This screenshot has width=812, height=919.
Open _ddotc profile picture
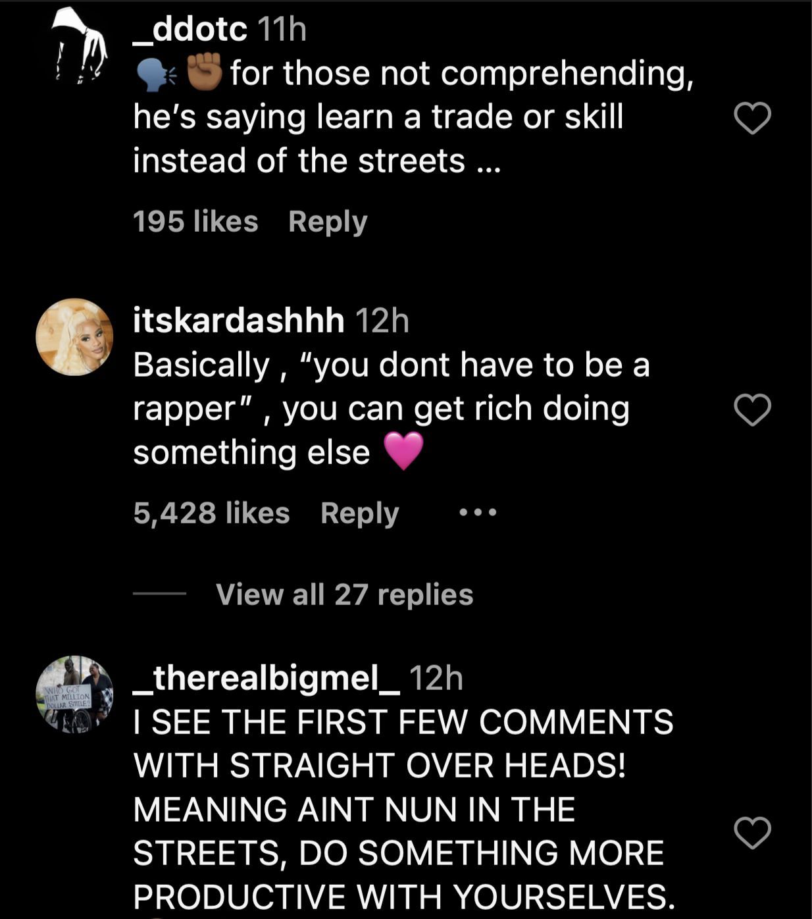tap(79, 46)
